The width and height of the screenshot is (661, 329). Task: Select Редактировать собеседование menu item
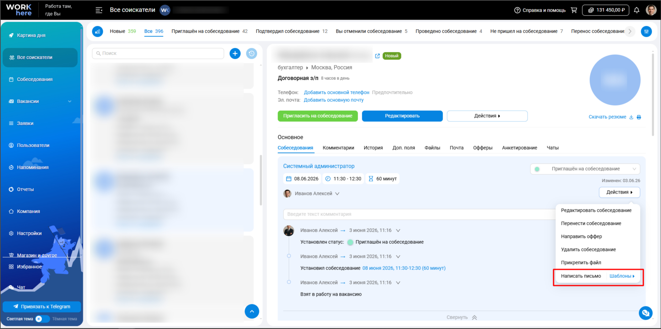click(x=596, y=210)
